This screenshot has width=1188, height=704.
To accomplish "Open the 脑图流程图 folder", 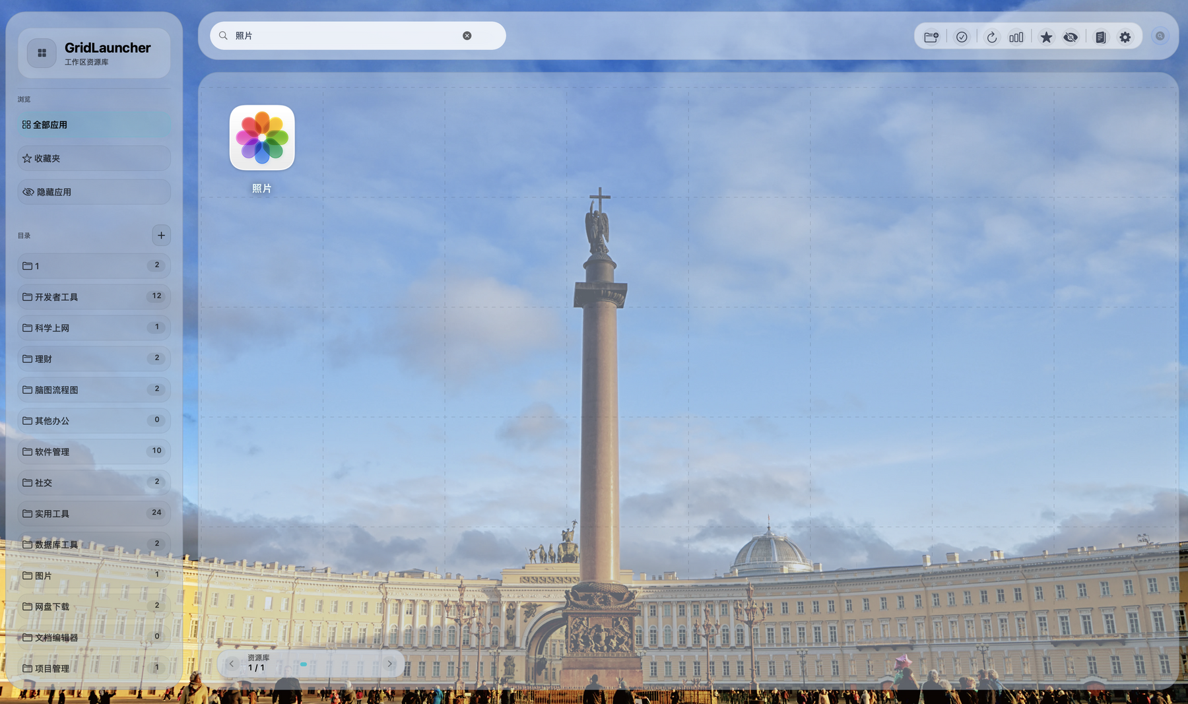I will (94, 389).
